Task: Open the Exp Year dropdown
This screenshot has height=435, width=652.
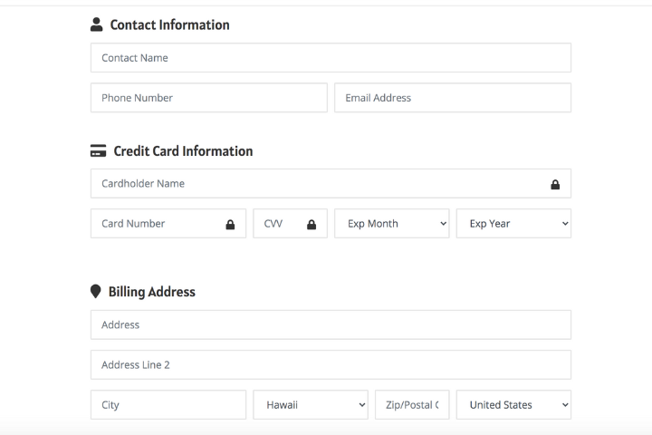Action: pyautogui.click(x=513, y=224)
